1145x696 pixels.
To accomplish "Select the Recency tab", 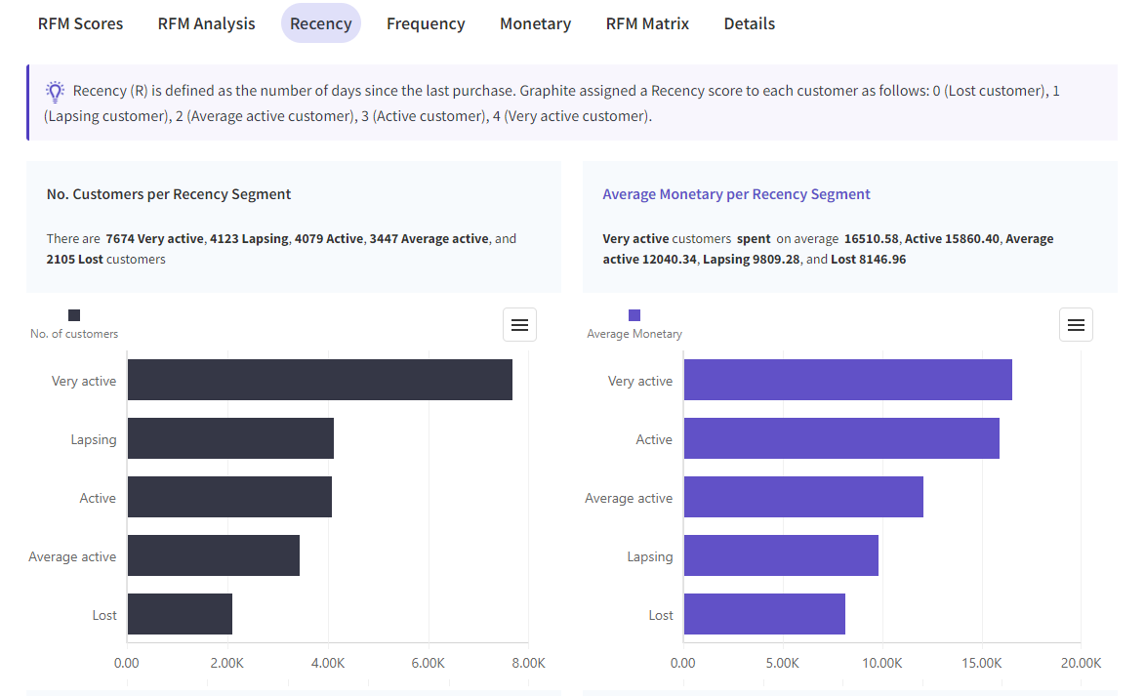I will click(x=320, y=23).
